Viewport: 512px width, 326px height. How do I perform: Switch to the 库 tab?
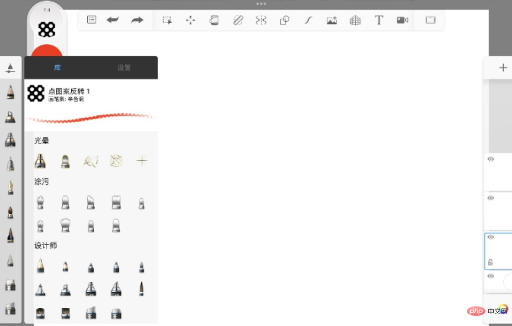(58, 68)
